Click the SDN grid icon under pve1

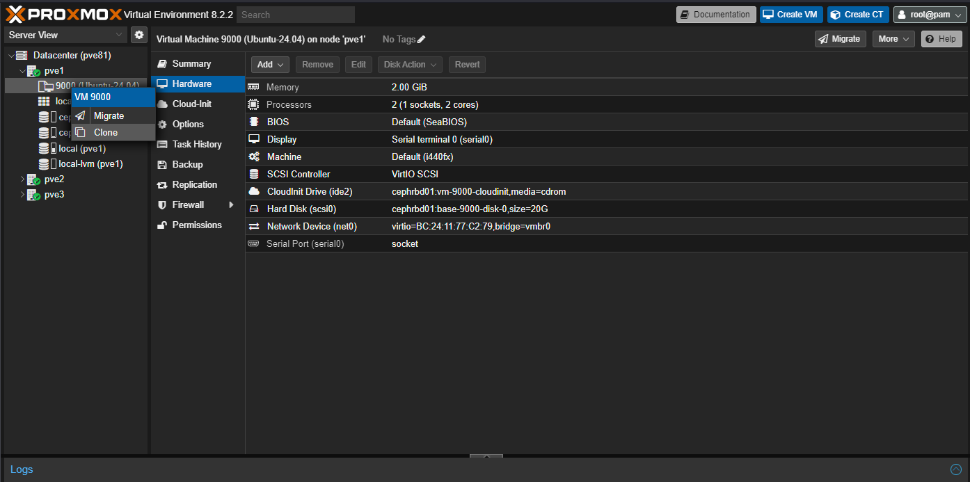[x=44, y=102]
